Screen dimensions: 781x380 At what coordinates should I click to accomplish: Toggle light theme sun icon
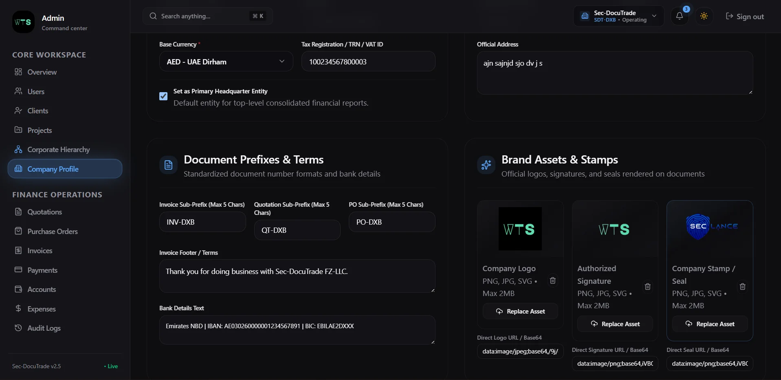click(x=704, y=16)
